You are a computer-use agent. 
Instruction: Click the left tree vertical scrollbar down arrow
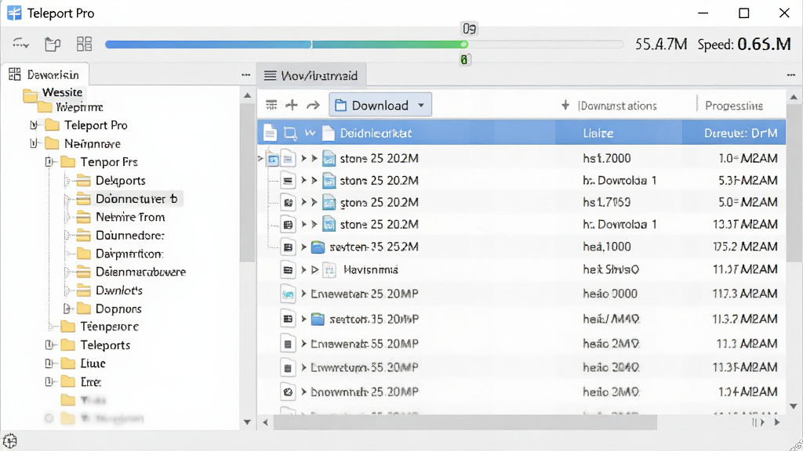(247, 422)
